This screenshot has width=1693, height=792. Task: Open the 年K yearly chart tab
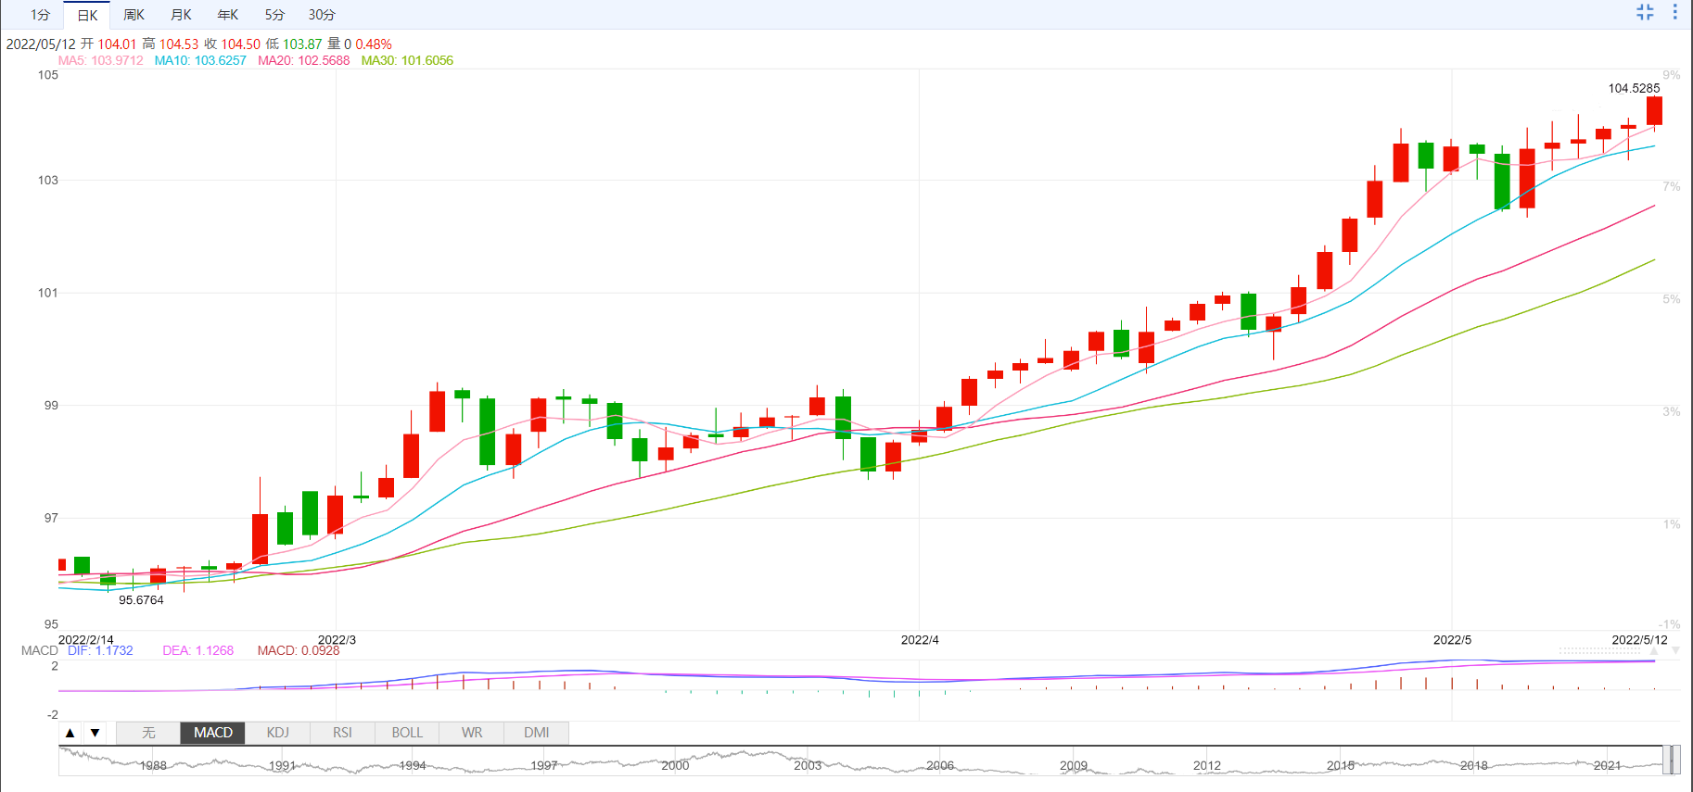227,15
